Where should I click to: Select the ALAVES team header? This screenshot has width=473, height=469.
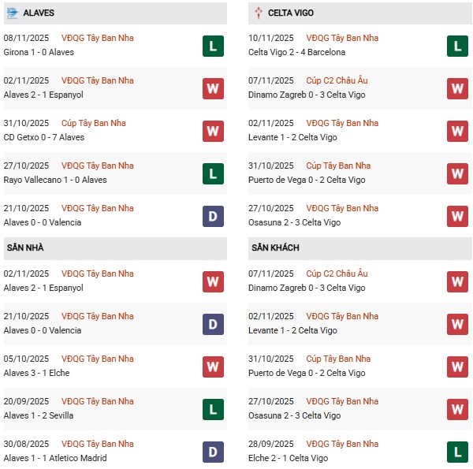click(39, 13)
